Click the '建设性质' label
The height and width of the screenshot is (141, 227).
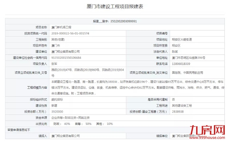[x=41, y=106]
